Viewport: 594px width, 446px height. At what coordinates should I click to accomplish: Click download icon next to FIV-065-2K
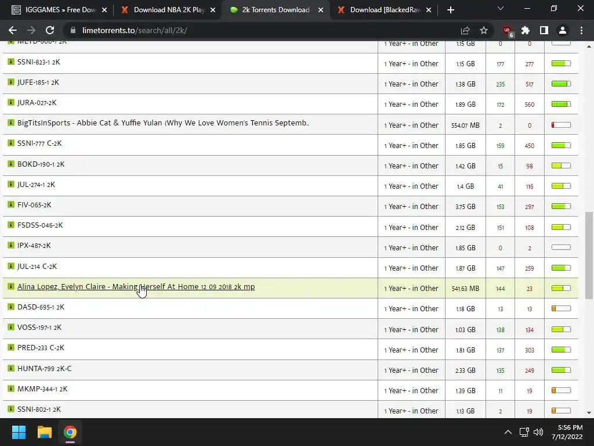[x=11, y=205]
